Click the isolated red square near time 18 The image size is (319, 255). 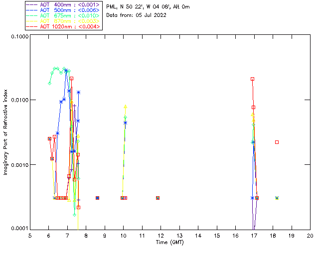277,142
